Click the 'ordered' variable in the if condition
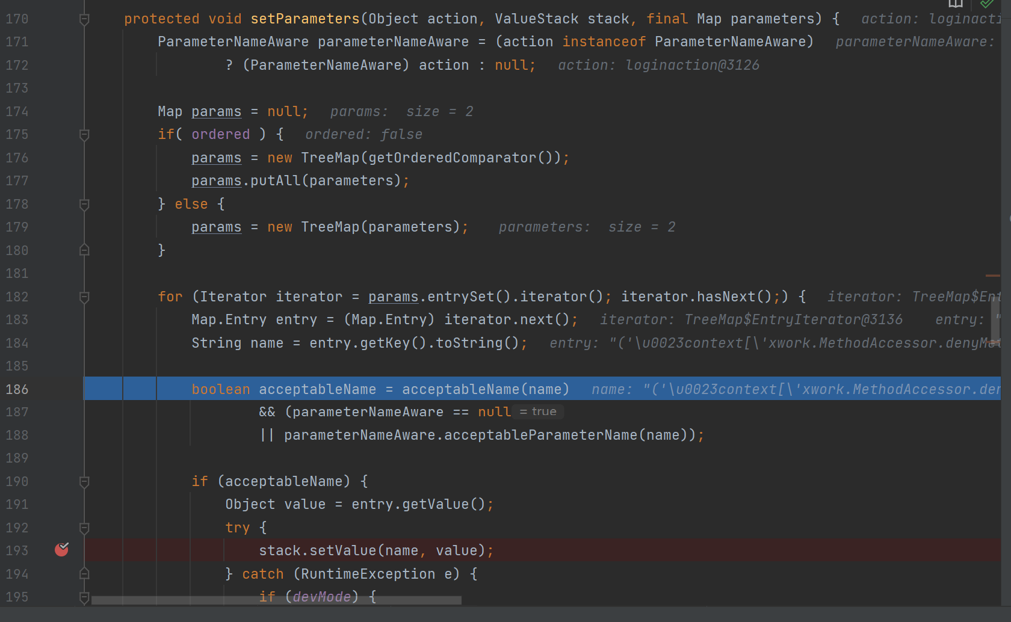 click(220, 134)
